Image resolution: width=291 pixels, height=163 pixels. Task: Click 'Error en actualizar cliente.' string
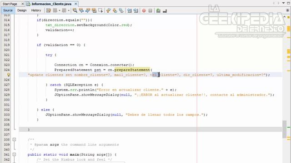coord(130,90)
